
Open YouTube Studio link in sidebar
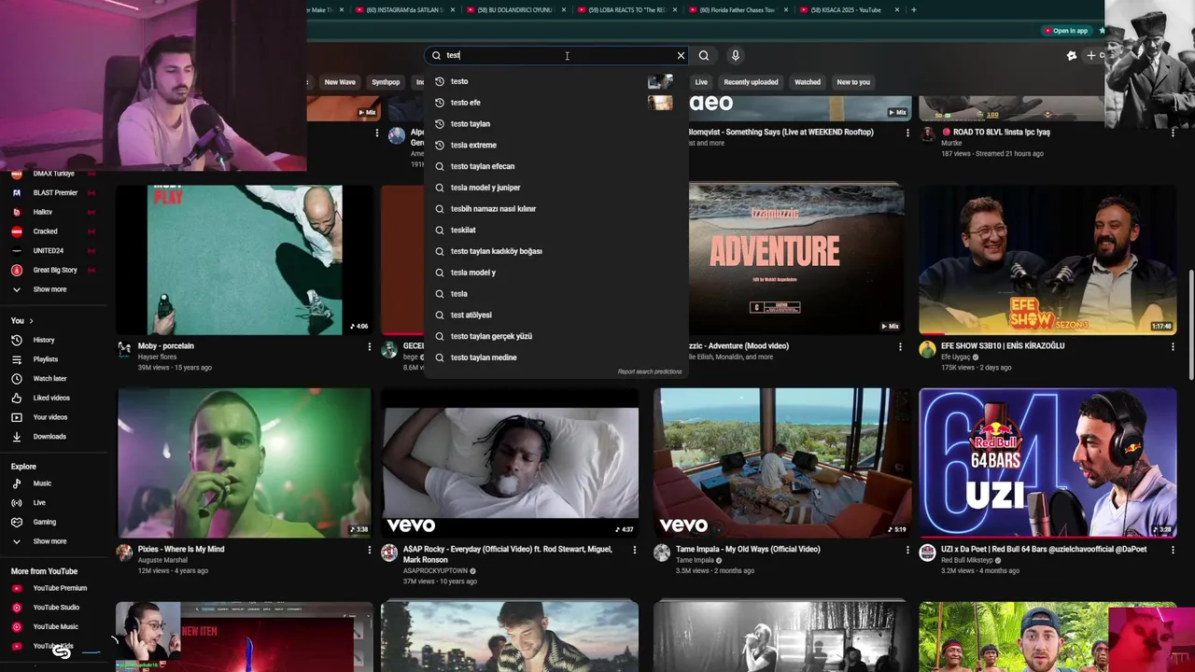click(x=54, y=608)
